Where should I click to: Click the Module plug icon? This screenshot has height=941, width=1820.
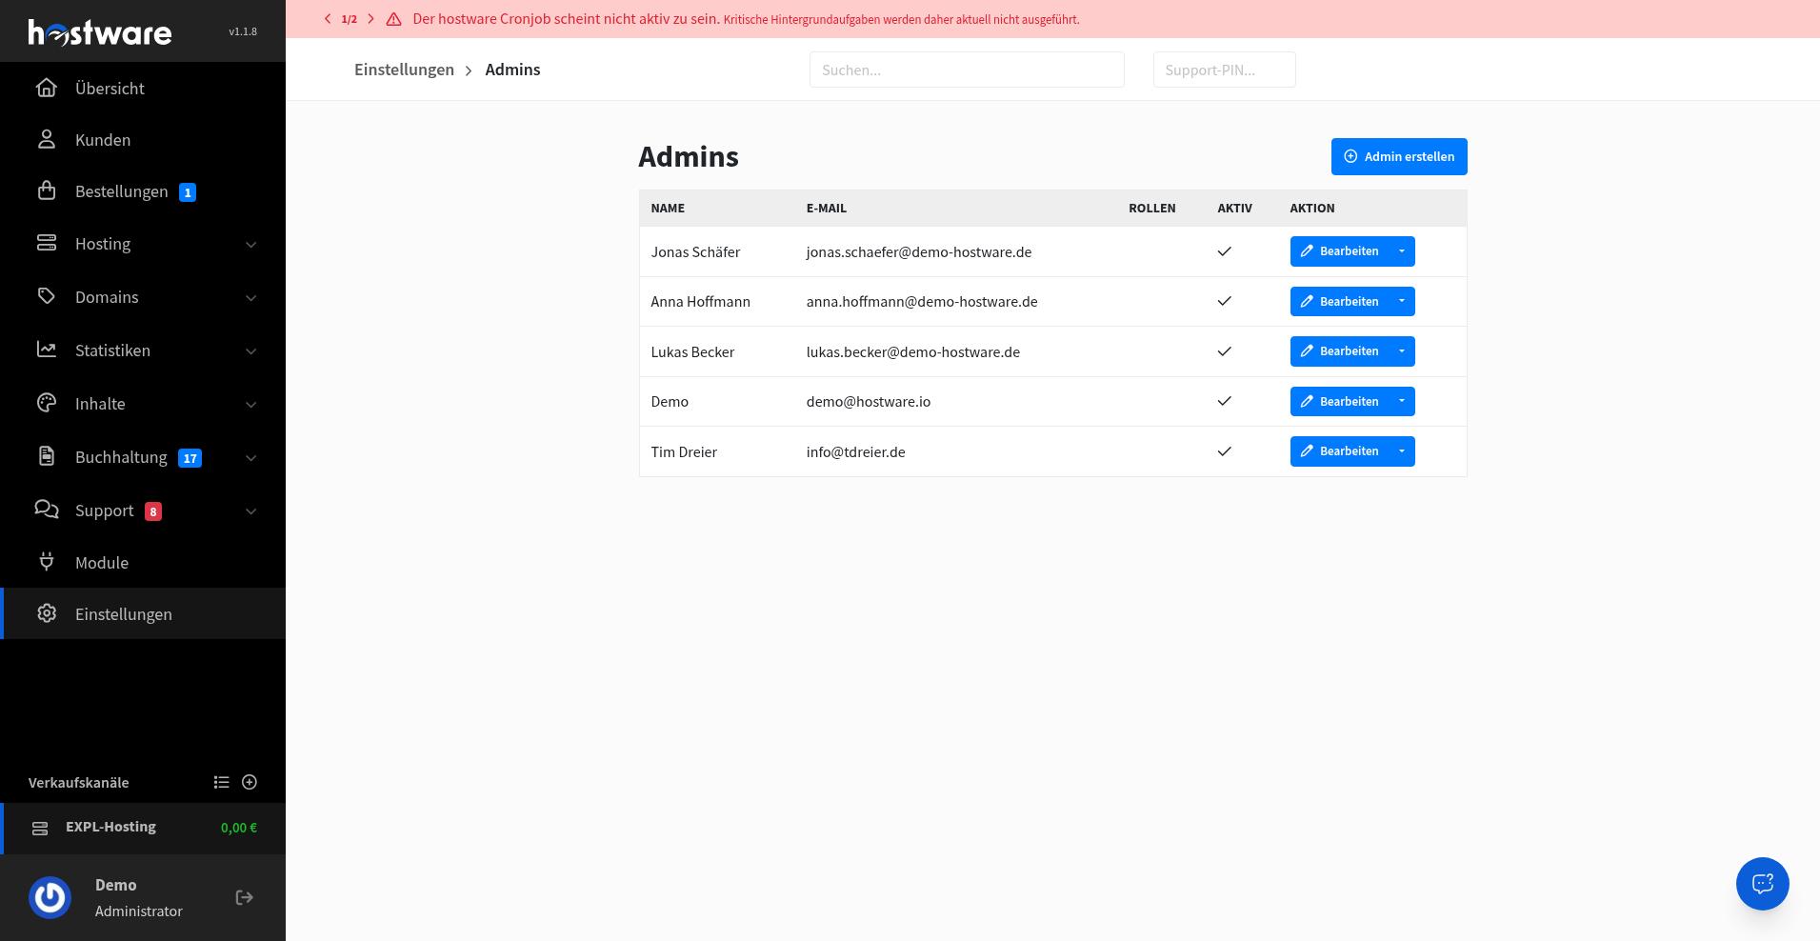pyautogui.click(x=47, y=562)
